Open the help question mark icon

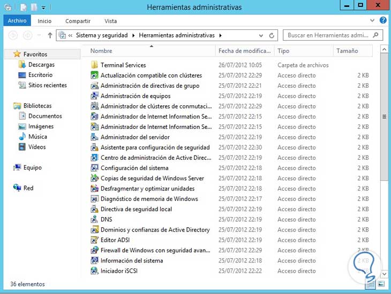383,20
